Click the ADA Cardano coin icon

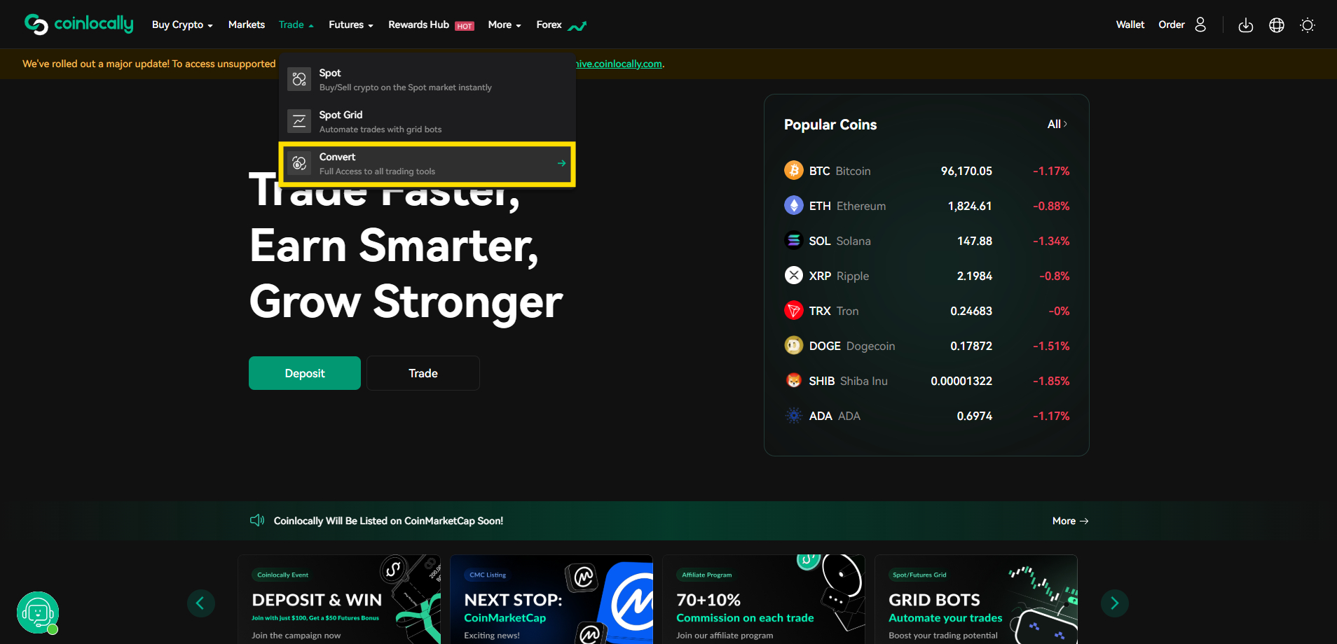click(x=794, y=416)
